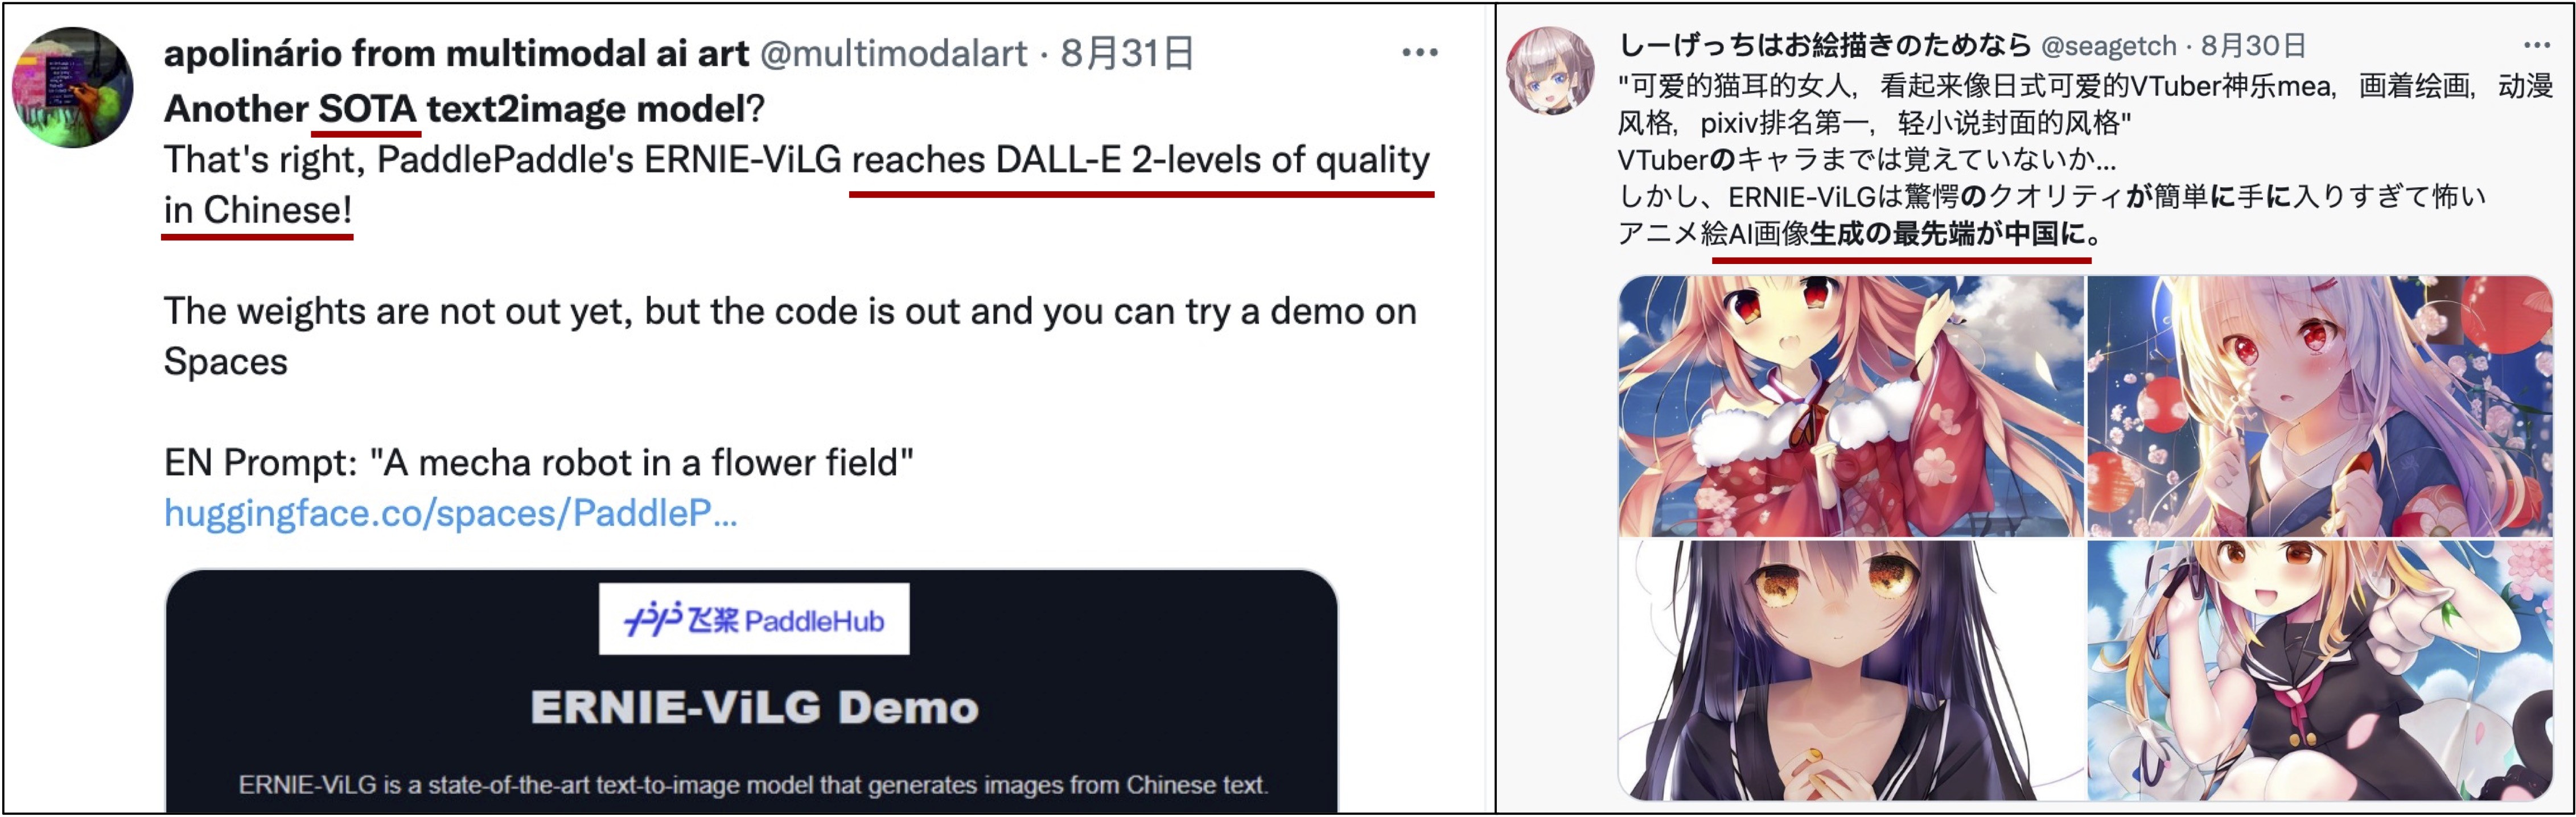View the dark-haired amber-eyed girl image

[x=1851, y=670]
